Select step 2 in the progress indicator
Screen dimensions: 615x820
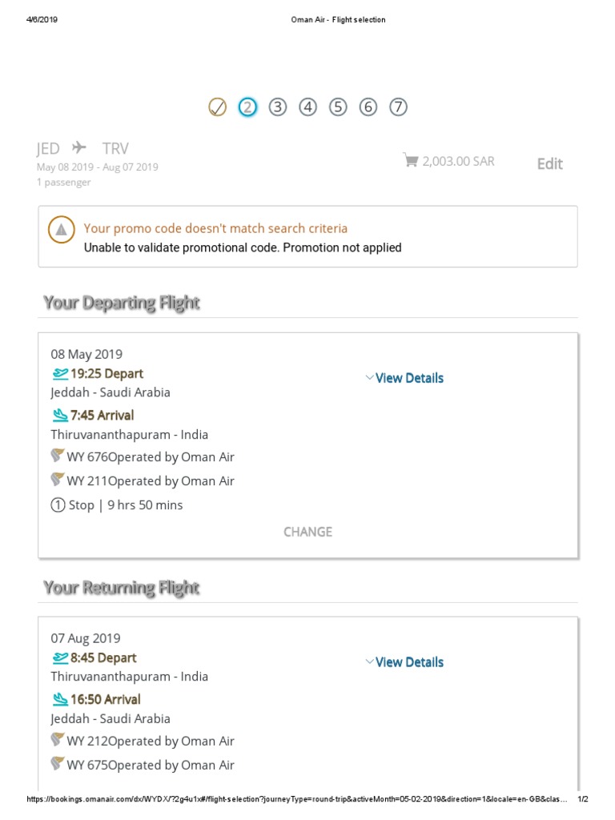248,107
